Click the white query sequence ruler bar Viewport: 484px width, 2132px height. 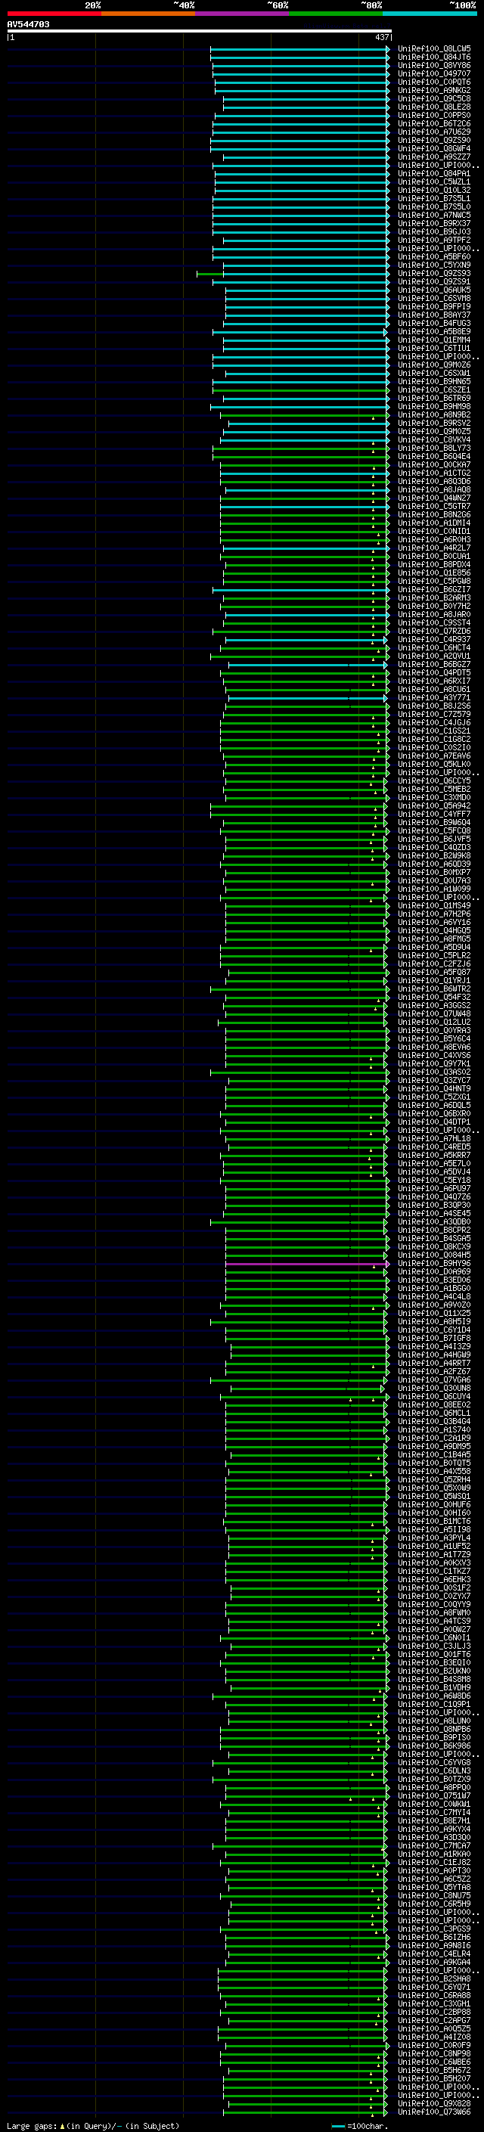click(x=200, y=32)
